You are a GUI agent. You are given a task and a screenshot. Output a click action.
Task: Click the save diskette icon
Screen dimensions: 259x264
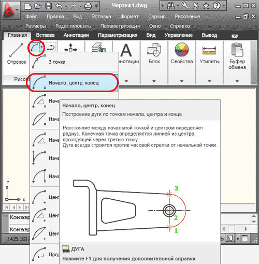pos(49,6)
